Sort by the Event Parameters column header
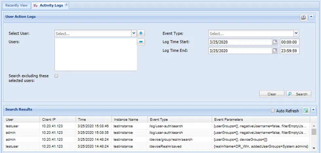 point(261,120)
